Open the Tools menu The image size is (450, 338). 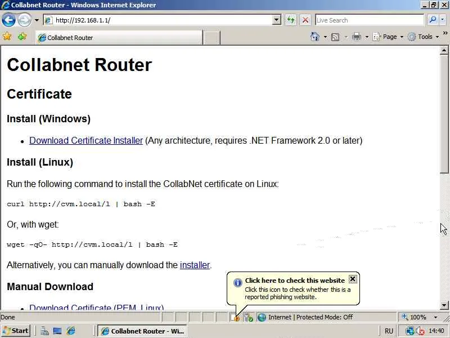424,37
